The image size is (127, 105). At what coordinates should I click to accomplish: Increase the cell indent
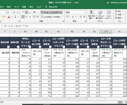pos(38,17)
